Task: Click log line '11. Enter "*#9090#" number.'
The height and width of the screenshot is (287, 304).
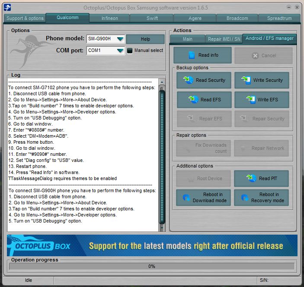Action: (38, 154)
